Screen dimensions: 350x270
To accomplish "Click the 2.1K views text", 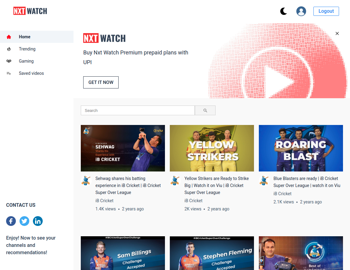I will pyautogui.click(x=284, y=202).
